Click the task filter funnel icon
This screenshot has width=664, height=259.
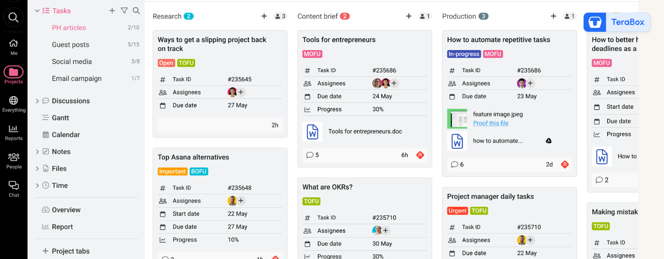pos(124,11)
